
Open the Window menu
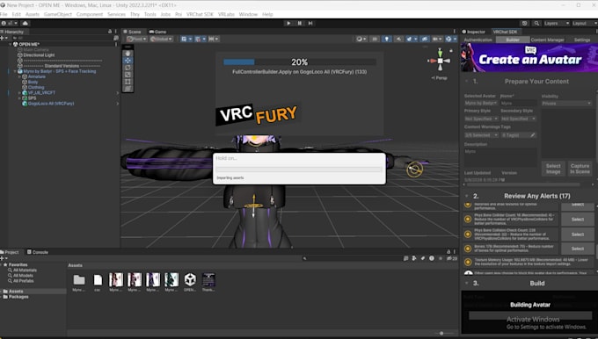click(x=248, y=14)
